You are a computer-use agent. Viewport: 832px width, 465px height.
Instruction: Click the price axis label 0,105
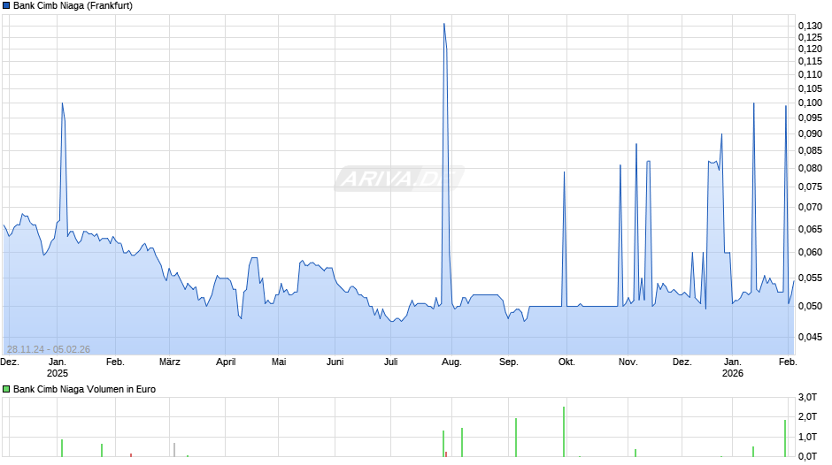(810, 88)
